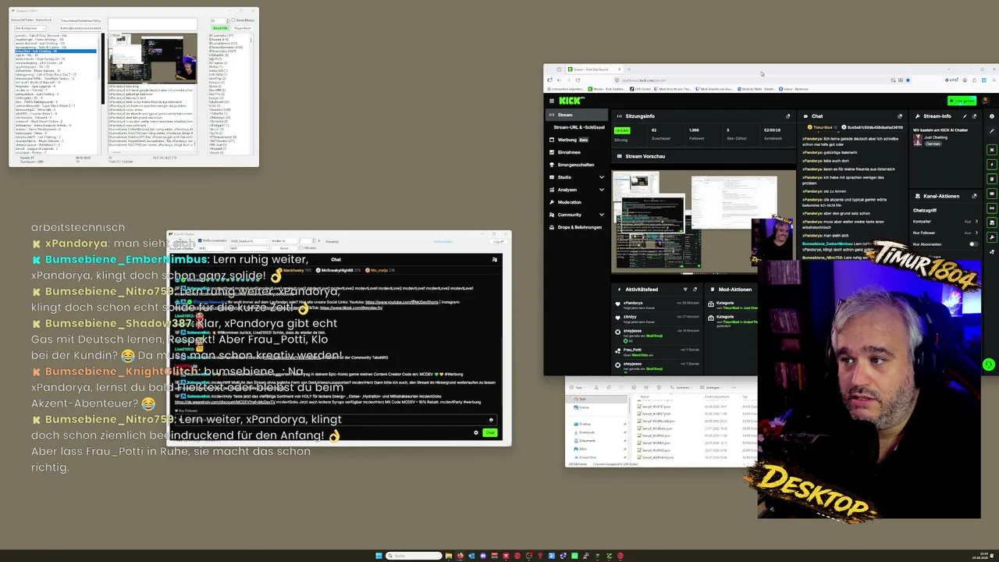The image size is (999, 562).
Task: Click the Windows taskbar search box
Action: pos(414,556)
